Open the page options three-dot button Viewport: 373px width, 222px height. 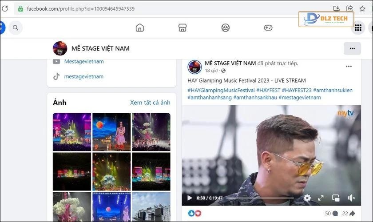tap(352, 48)
